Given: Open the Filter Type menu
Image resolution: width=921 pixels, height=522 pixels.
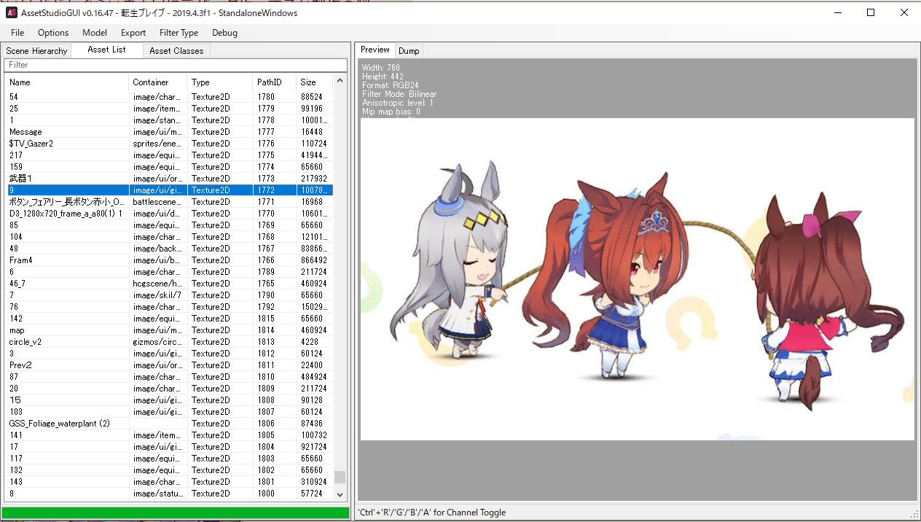Looking at the screenshot, I should point(179,33).
